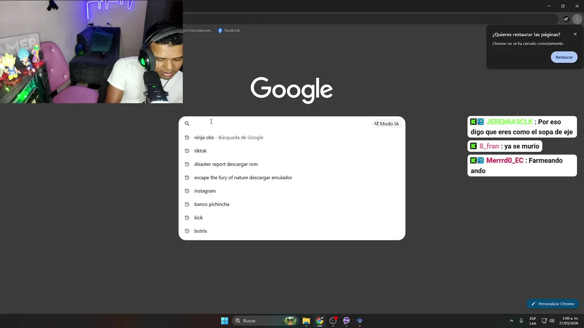The image size is (584, 328).
Task: Click the microphone icon in system tray
Action: (x=521, y=321)
